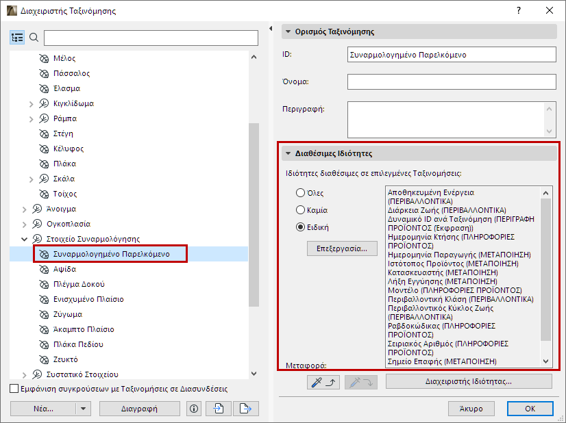Select Κατασκευαστής (ΜΕΤΑΠΟΙΗΣΗ) in properties list
This screenshot has height=423, width=566.
pyautogui.click(x=443, y=272)
